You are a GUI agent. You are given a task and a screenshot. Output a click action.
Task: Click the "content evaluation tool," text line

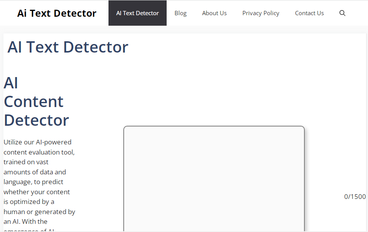39,152
